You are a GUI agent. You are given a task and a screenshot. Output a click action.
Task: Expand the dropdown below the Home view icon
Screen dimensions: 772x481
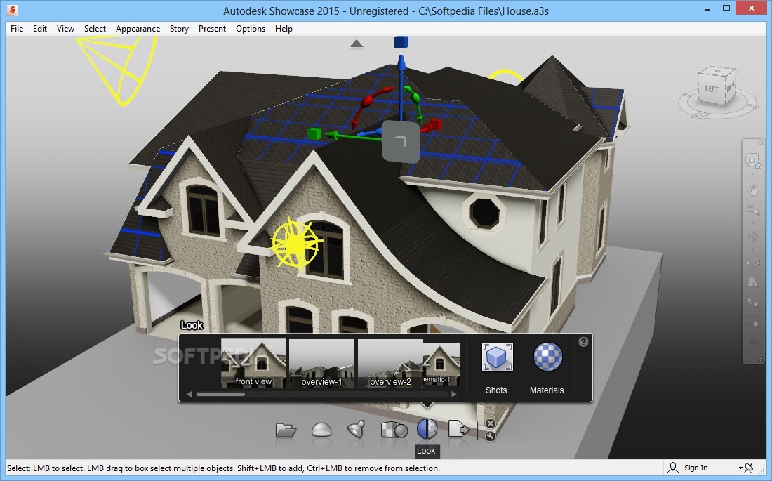pos(753,174)
